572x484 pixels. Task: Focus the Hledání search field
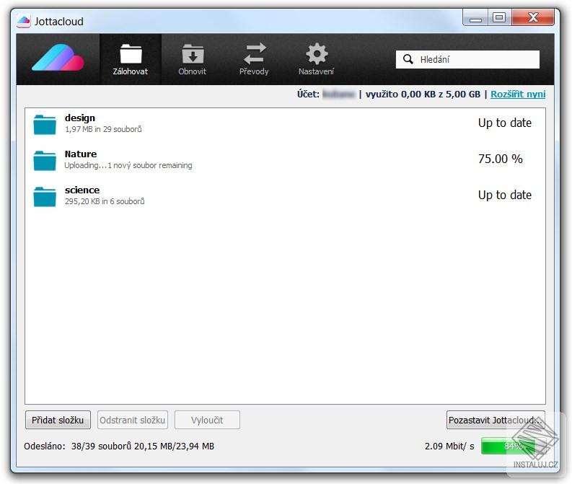(x=467, y=59)
